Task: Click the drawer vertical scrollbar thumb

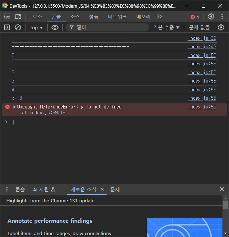Action: 225,205
